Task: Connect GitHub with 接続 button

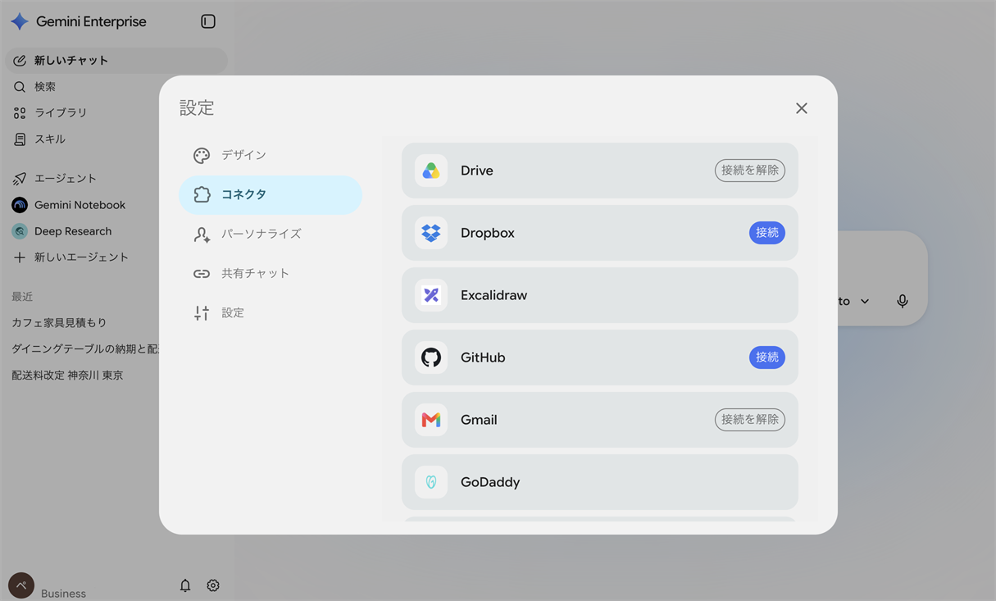Action: click(767, 357)
